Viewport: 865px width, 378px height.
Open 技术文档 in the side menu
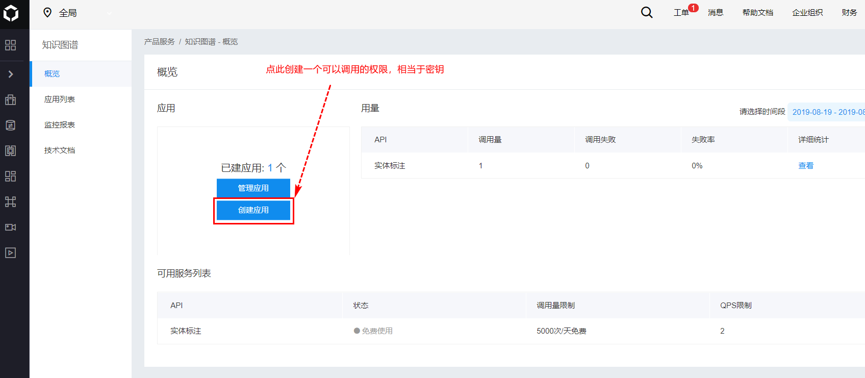click(x=60, y=150)
